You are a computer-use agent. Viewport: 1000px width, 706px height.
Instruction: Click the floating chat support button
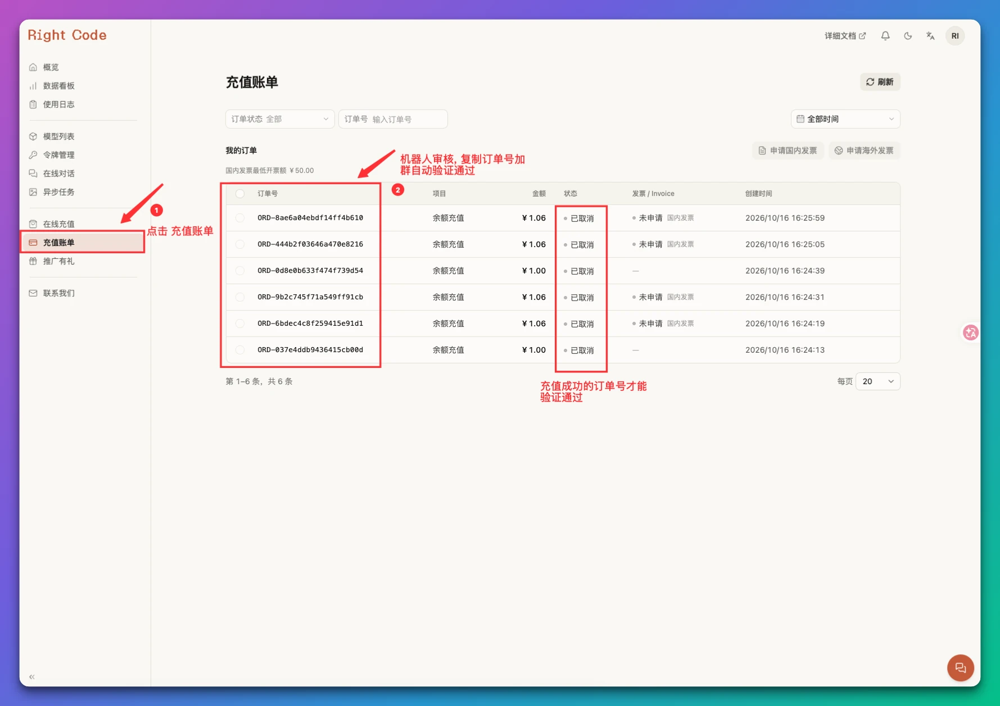point(960,668)
